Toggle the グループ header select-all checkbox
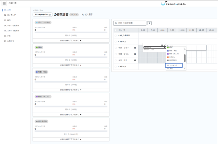Screen dimensions: 218x144 coord(116,30)
